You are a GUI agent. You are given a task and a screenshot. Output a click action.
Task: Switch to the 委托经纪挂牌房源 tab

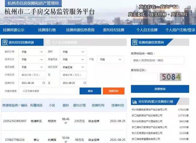(x=22, y=42)
